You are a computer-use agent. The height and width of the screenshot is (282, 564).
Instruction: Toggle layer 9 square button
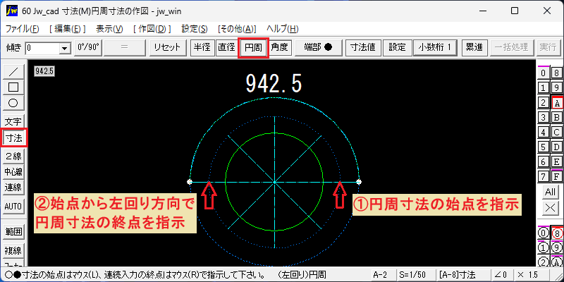pyautogui.click(x=557, y=87)
